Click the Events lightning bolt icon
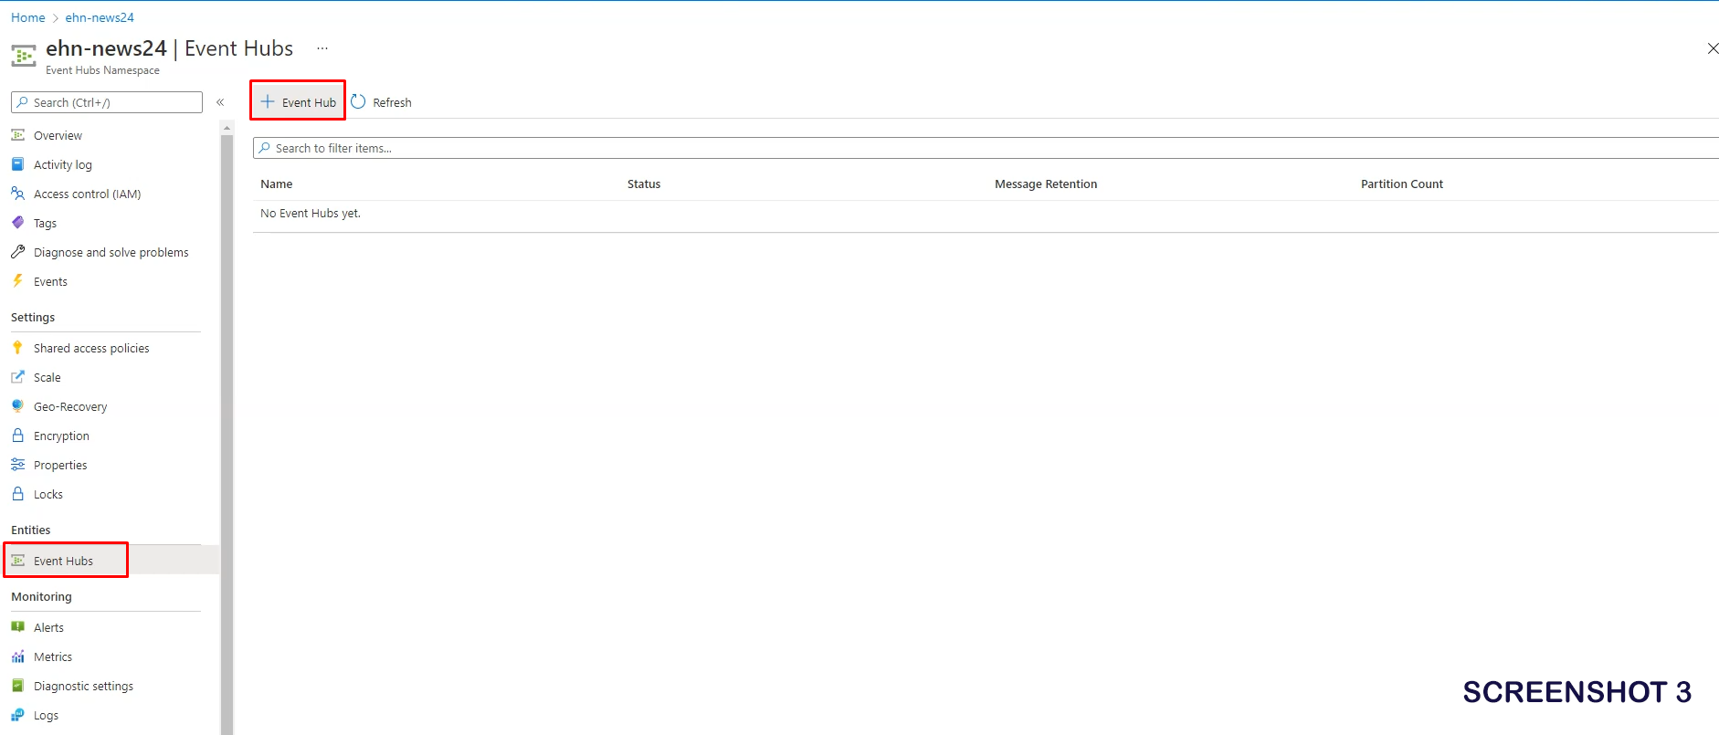Viewport: 1719px width, 735px height. [17, 281]
